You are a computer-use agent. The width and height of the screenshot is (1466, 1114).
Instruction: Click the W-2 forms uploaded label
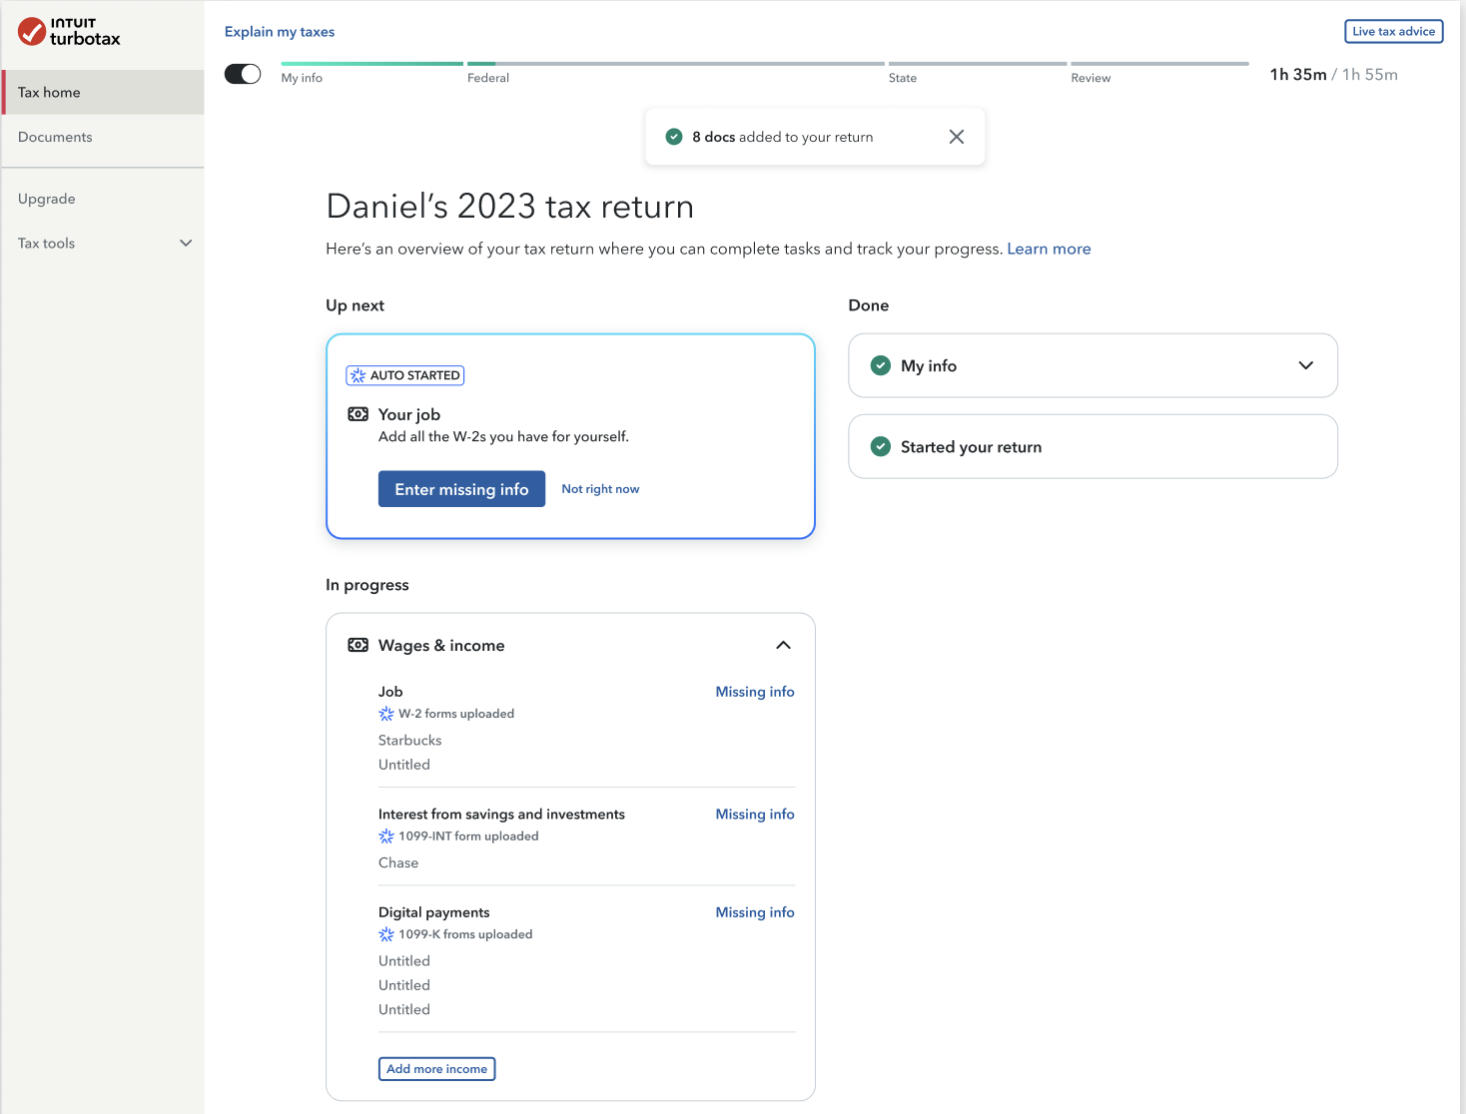tap(456, 714)
